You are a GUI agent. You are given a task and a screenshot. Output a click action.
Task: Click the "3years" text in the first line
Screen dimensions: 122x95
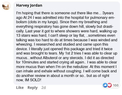108,13
